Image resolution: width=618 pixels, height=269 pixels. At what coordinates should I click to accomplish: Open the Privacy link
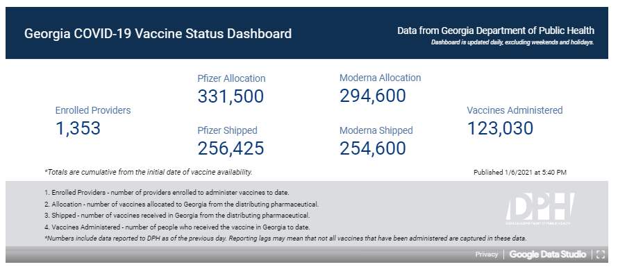click(x=486, y=254)
